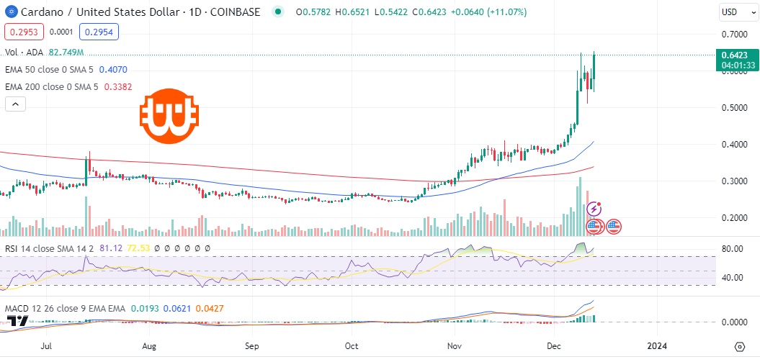Viewport: 760px width, 362px height.
Task: Open the USD currency dropdown
Action: pos(737,12)
